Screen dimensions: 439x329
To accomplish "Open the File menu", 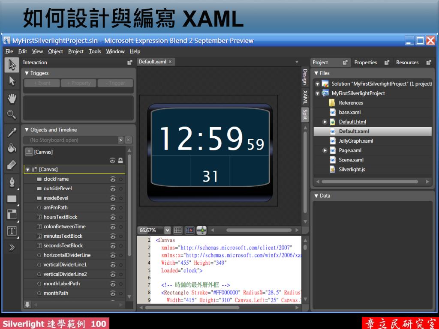I will pyautogui.click(x=9, y=51).
